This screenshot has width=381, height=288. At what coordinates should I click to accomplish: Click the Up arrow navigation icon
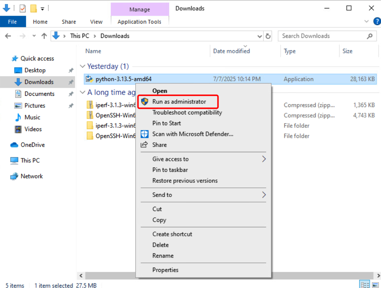click(44, 36)
